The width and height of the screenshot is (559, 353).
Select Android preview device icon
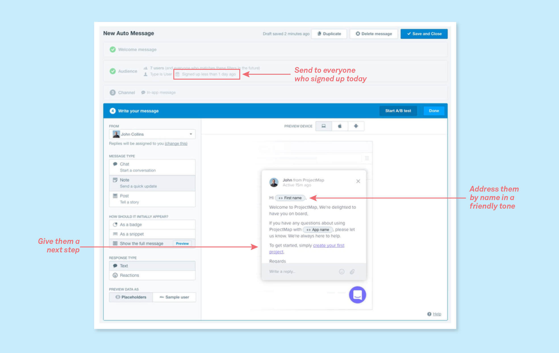pos(356,126)
